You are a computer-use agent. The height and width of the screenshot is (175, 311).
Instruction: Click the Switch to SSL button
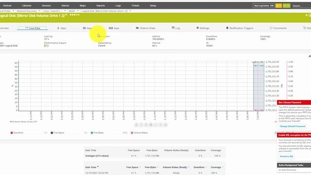coord(286,157)
